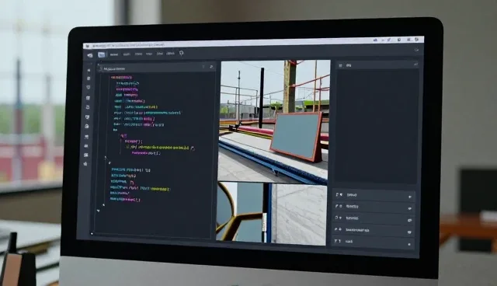Select the third layer row in right panel
Image resolution: width=497 pixels, height=286 pixels.
(373, 219)
